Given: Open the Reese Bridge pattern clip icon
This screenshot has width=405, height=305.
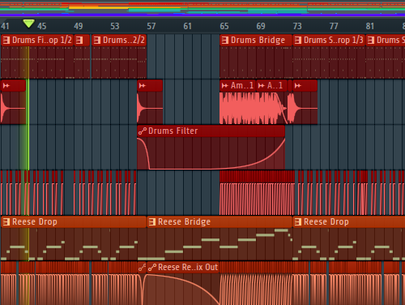Looking at the screenshot, I should coord(152,222).
